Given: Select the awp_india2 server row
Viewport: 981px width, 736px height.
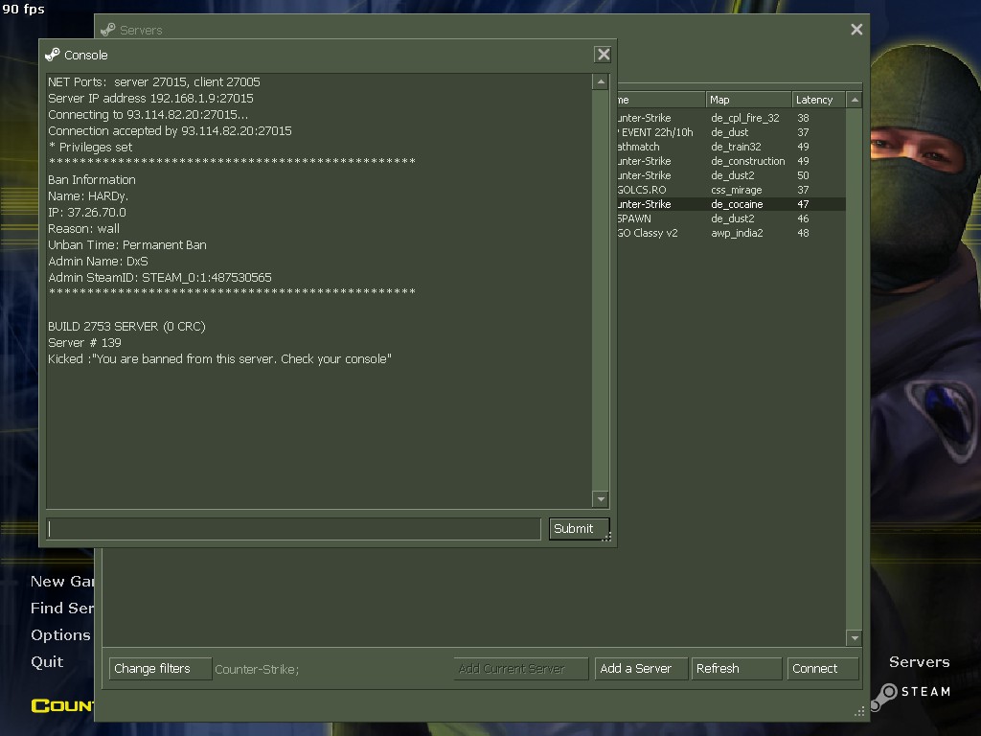Looking at the screenshot, I should (x=731, y=233).
